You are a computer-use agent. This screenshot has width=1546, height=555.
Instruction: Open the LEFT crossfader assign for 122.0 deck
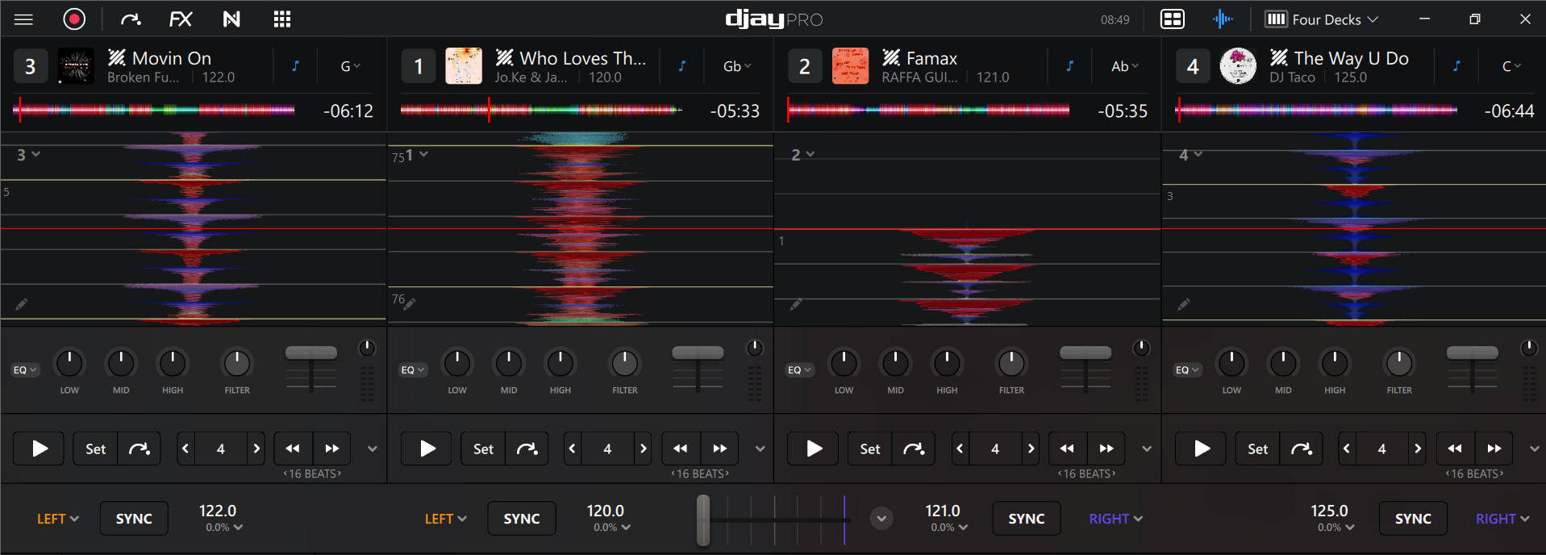58,519
